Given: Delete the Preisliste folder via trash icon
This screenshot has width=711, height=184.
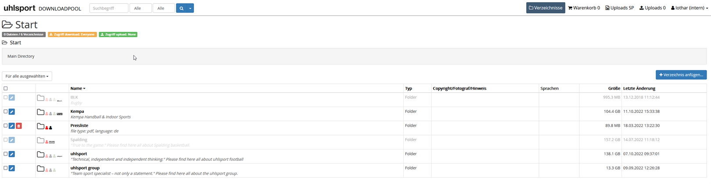Looking at the screenshot, I should click(19, 126).
